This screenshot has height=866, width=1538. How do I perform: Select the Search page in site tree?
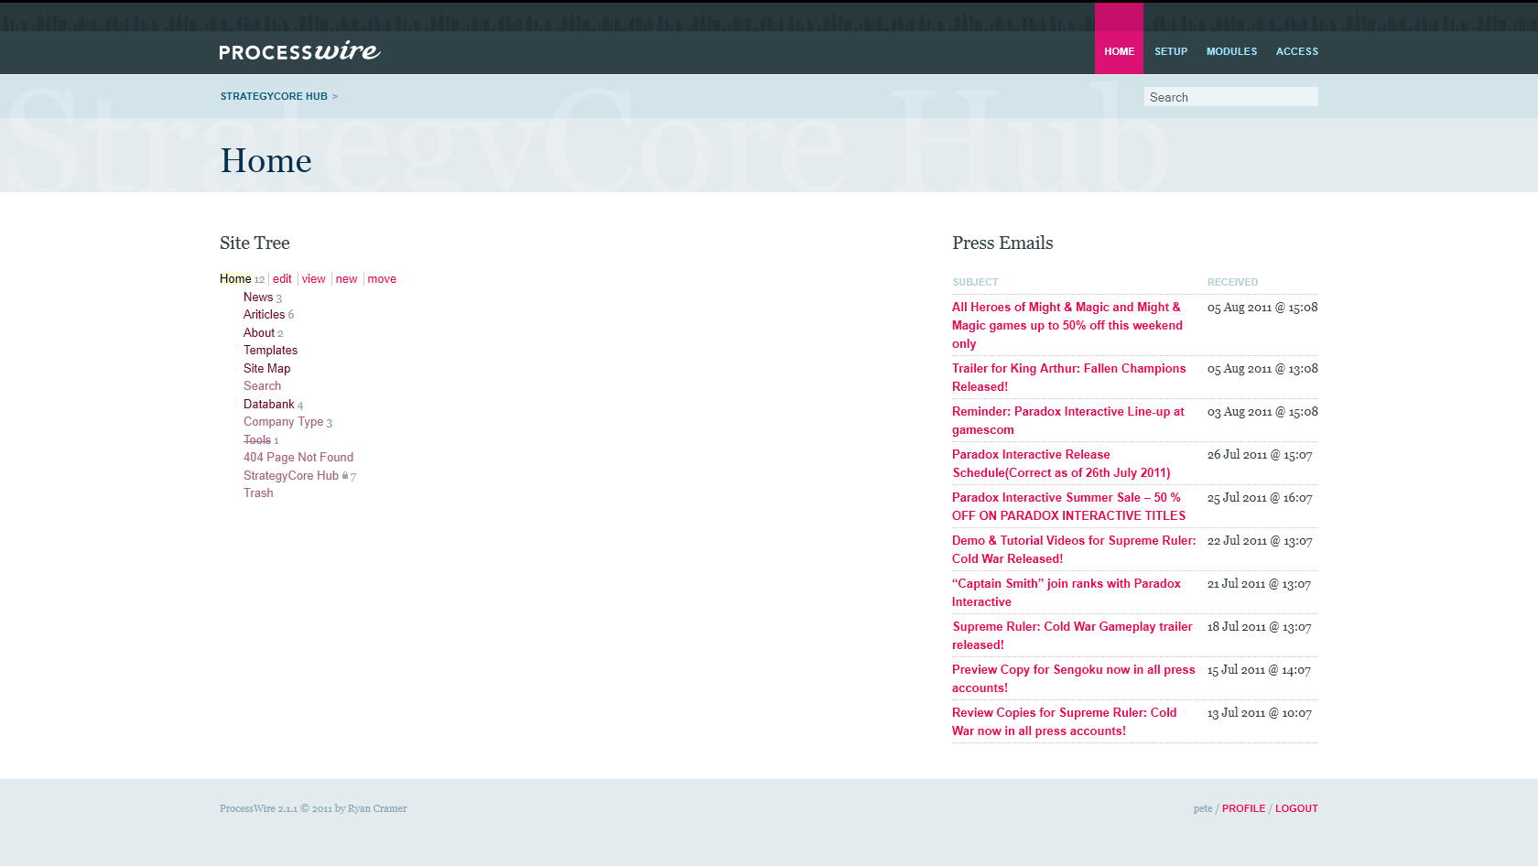pos(262,386)
